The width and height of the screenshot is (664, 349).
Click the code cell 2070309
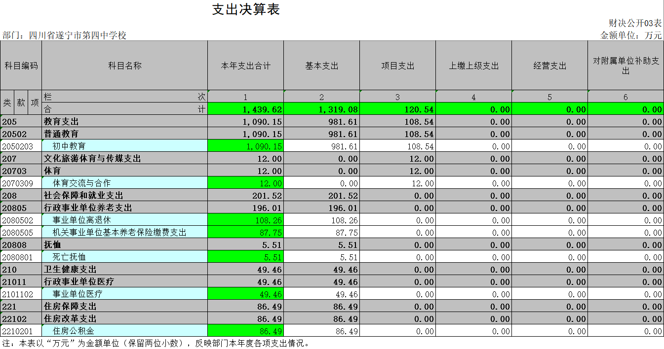(21, 183)
